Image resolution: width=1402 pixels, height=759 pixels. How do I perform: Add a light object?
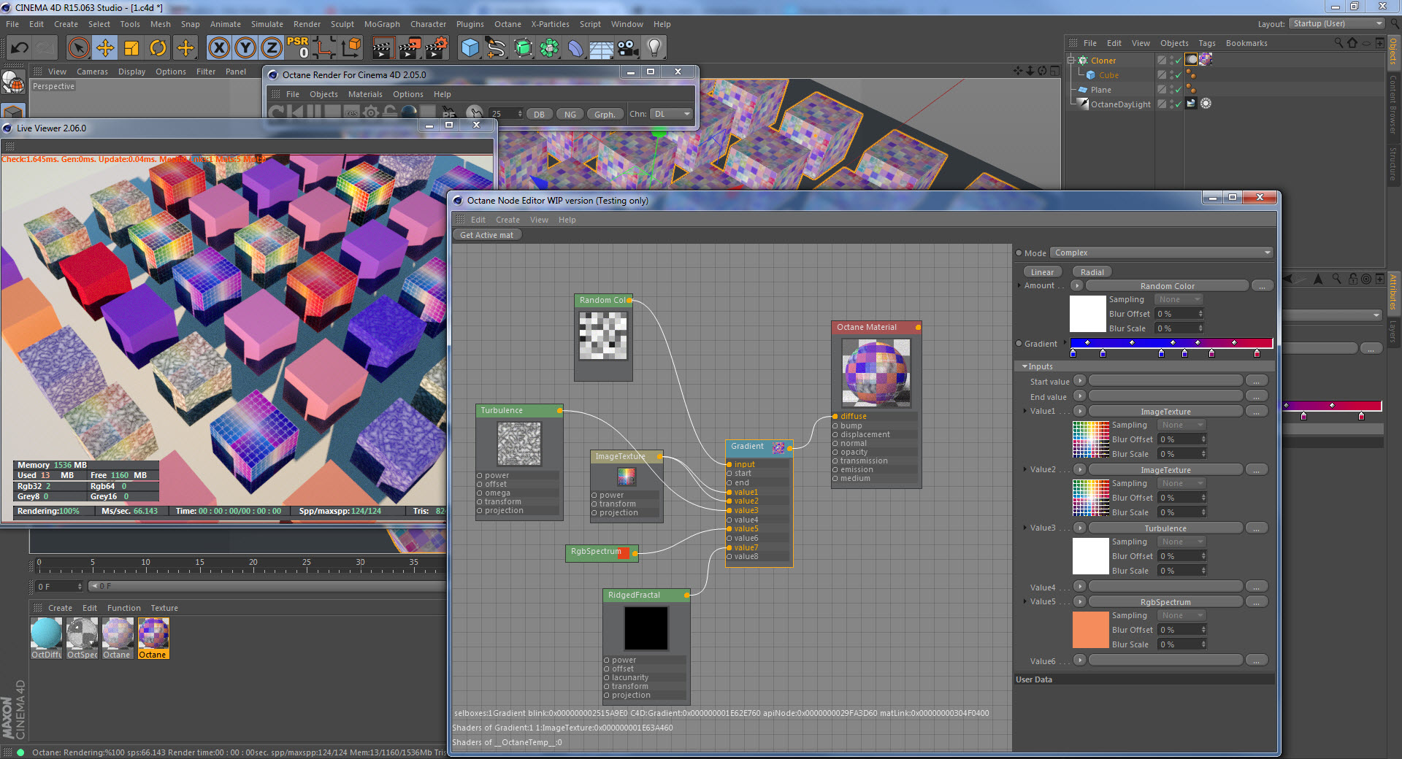(654, 48)
